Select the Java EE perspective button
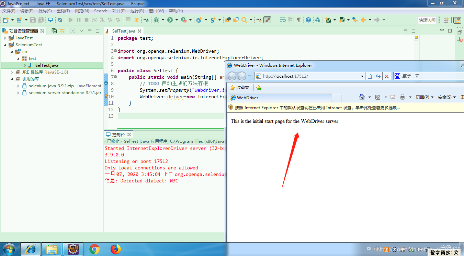Screen dimensions: 464x256 [x=457, y=20]
